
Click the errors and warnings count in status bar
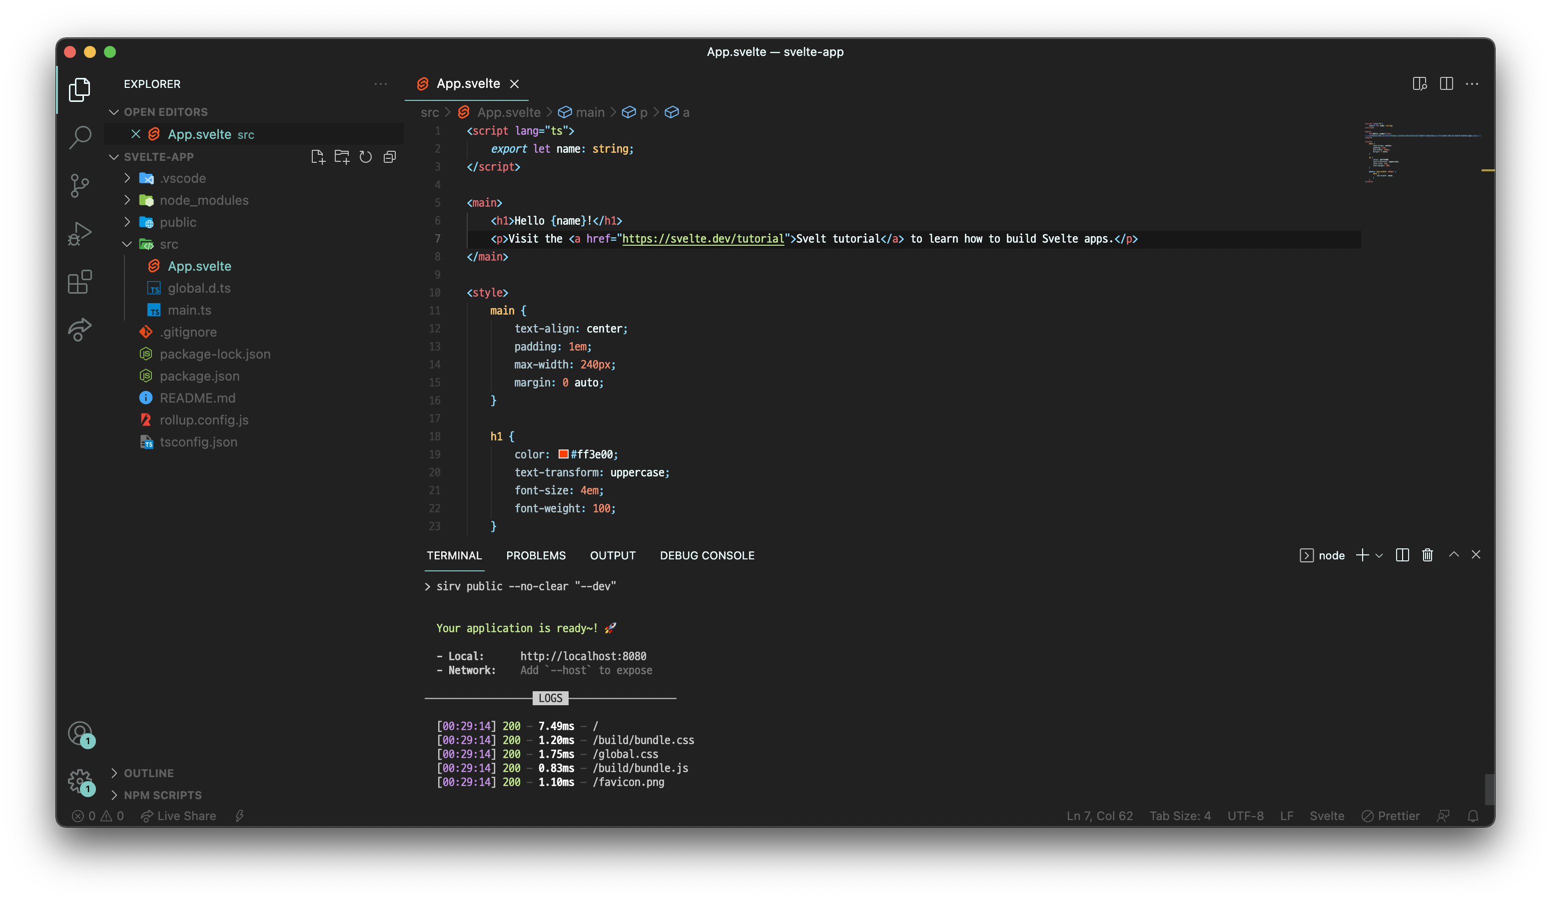pos(98,816)
